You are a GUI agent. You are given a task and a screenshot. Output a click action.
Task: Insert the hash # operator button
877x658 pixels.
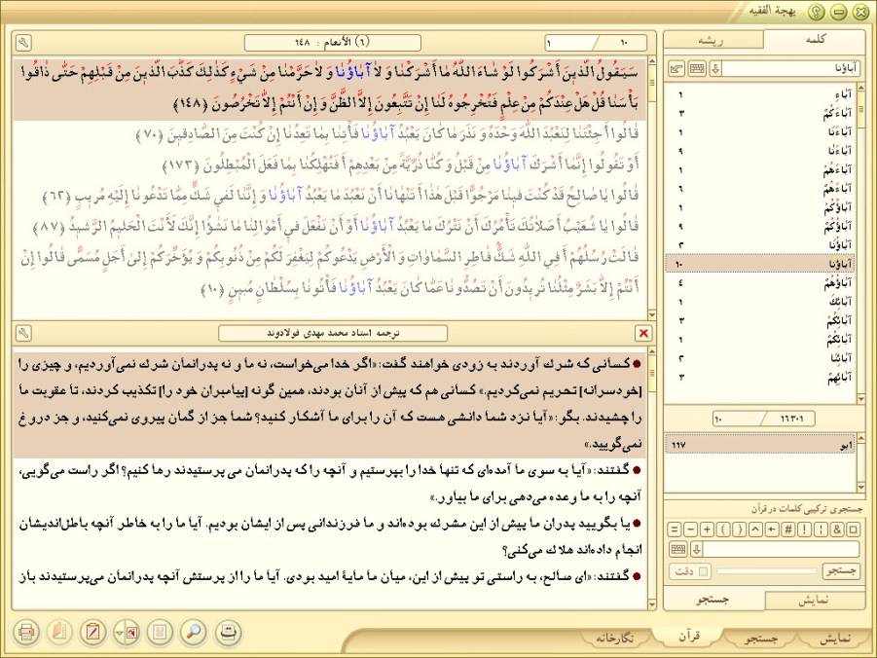[x=788, y=530]
